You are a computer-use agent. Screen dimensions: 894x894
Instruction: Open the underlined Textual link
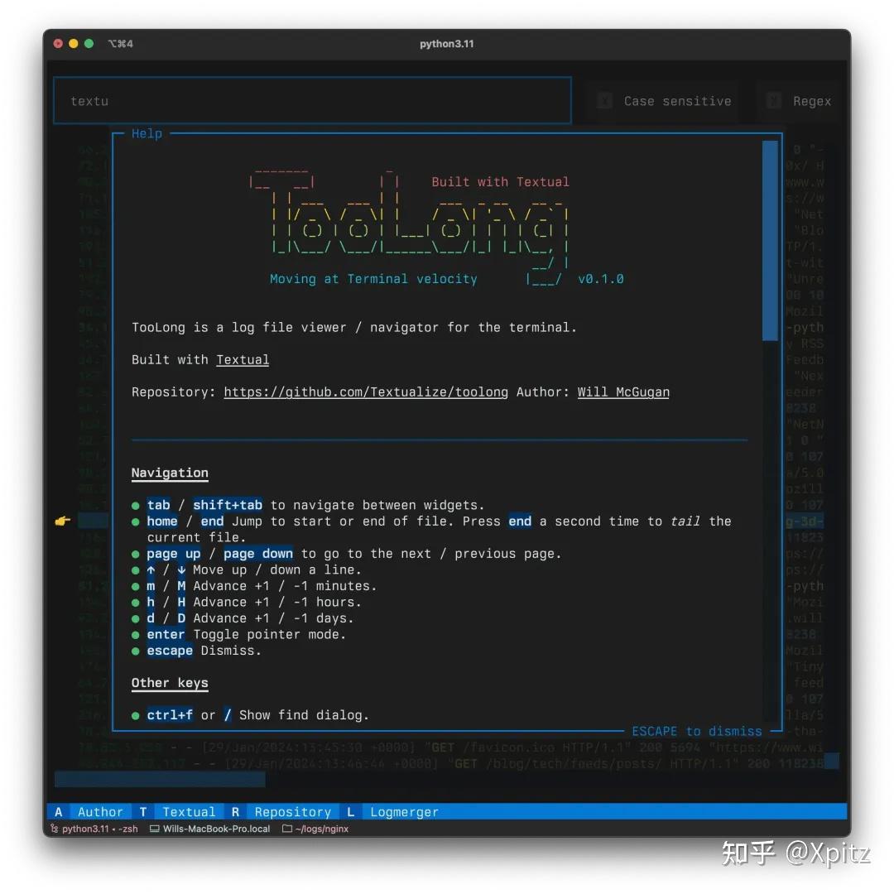click(x=243, y=360)
